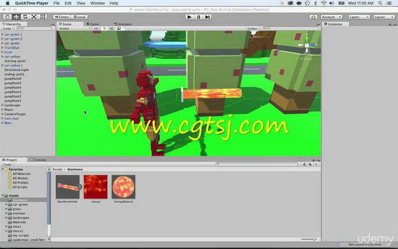This screenshot has height=249, width=398.
Task: Click the Scene view search field
Action: pyautogui.click(x=291, y=28)
